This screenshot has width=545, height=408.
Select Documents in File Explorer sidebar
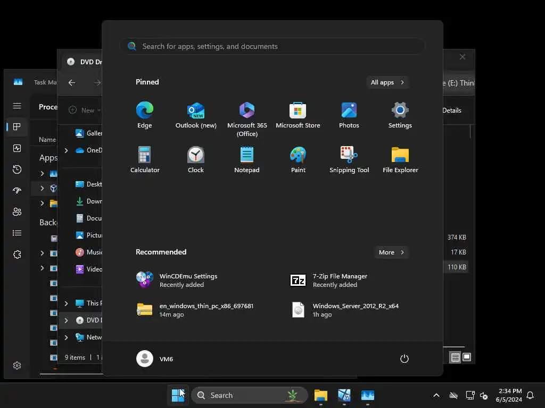click(89, 218)
